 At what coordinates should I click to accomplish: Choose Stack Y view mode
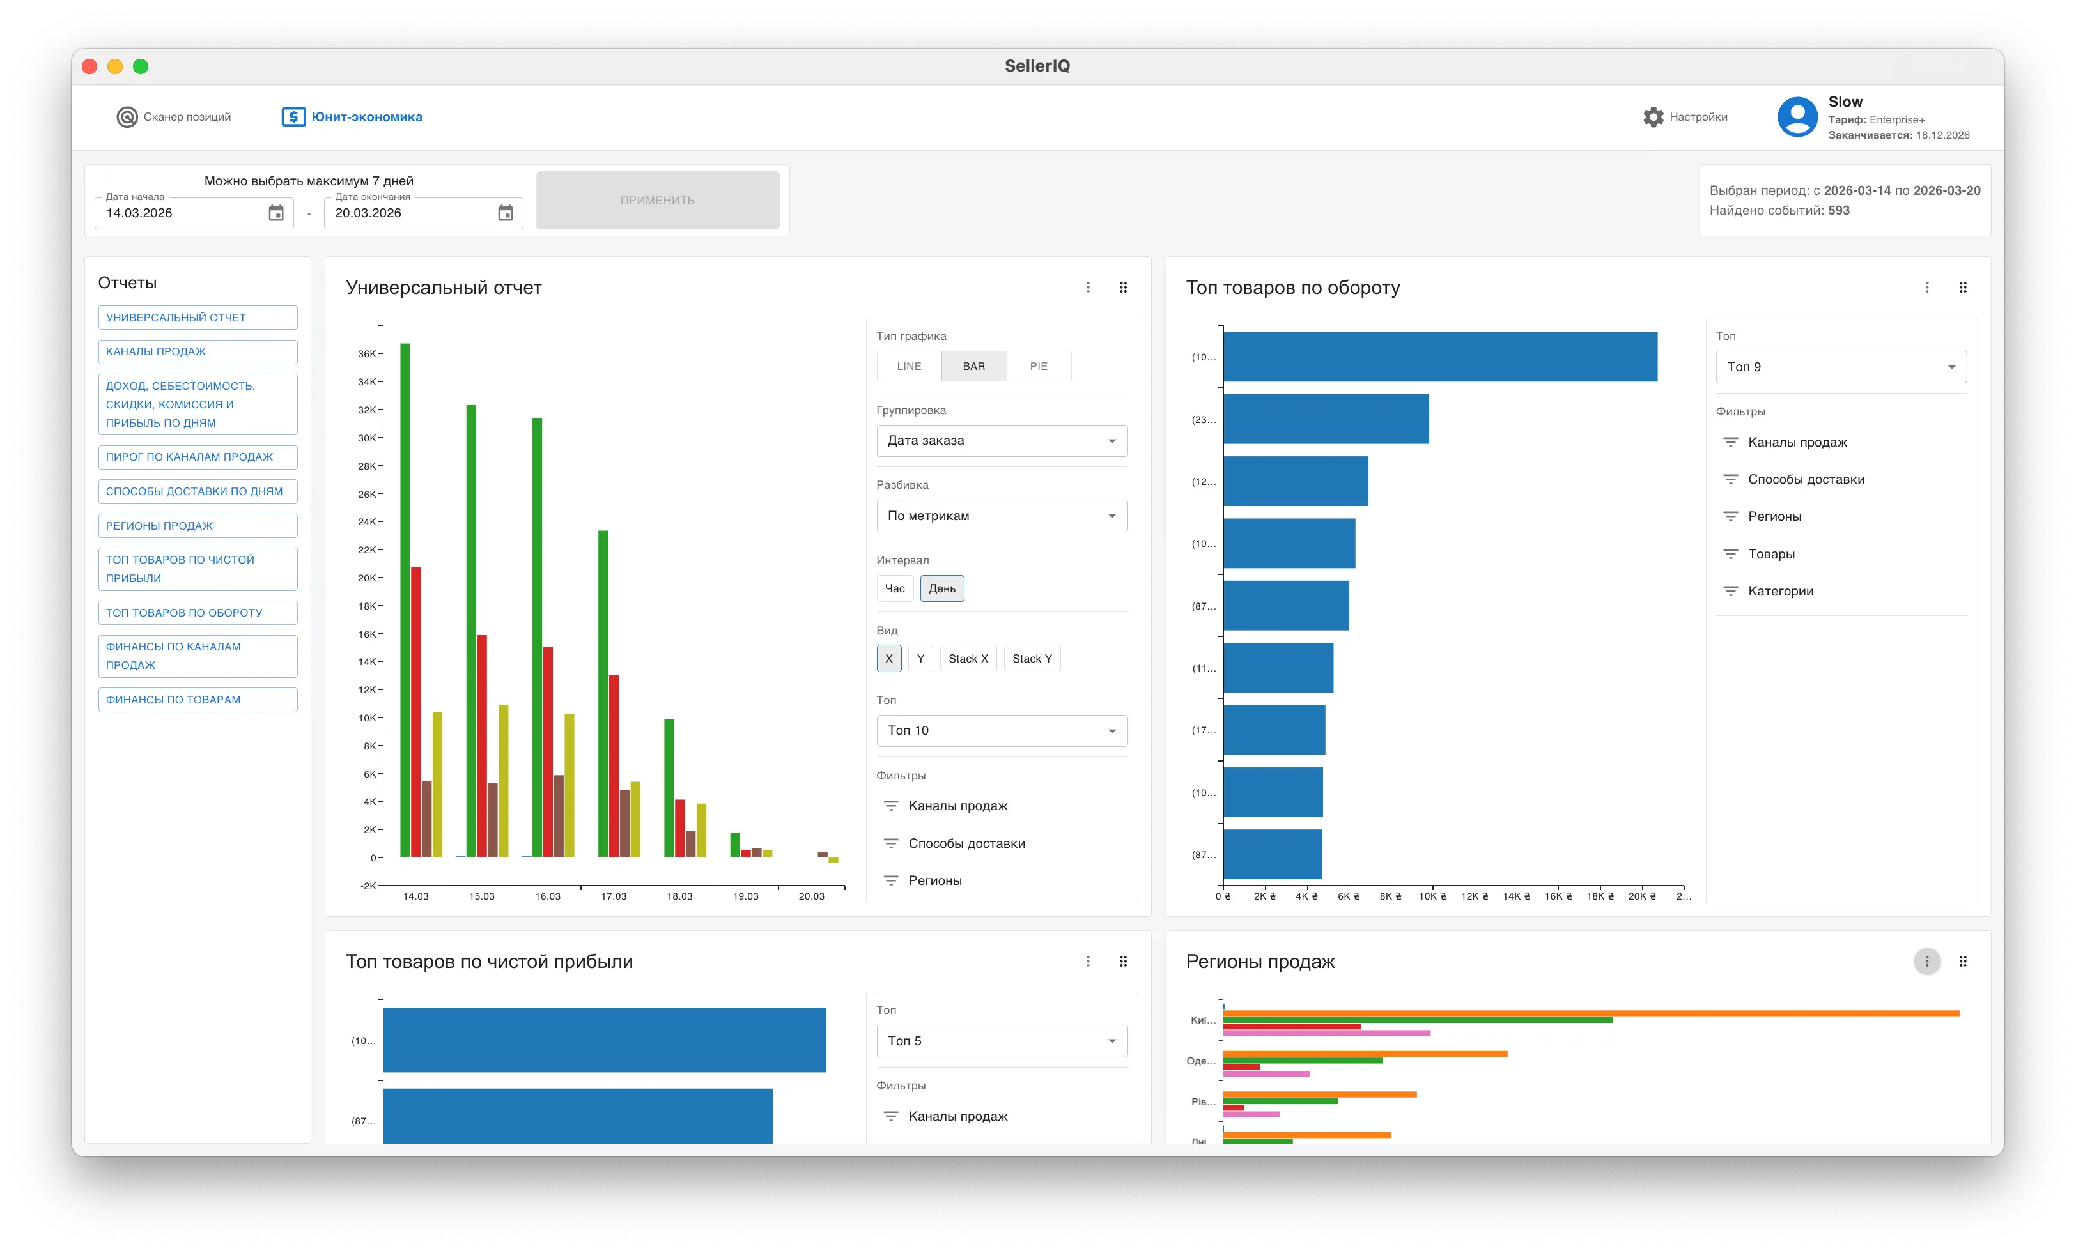pyautogui.click(x=1031, y=659)
